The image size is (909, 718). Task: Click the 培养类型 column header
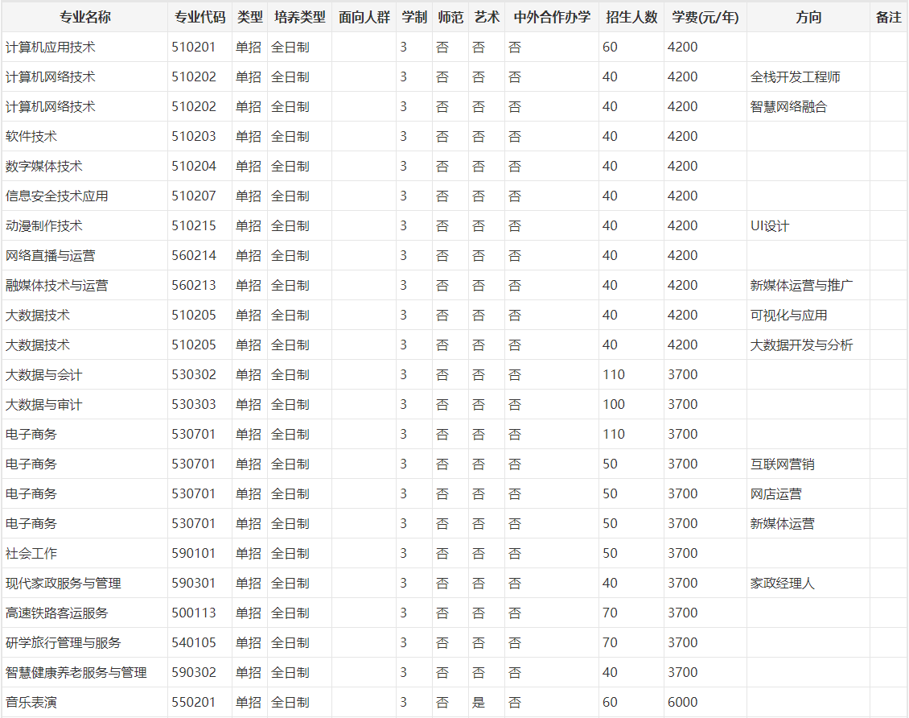(x=300, y=18)
